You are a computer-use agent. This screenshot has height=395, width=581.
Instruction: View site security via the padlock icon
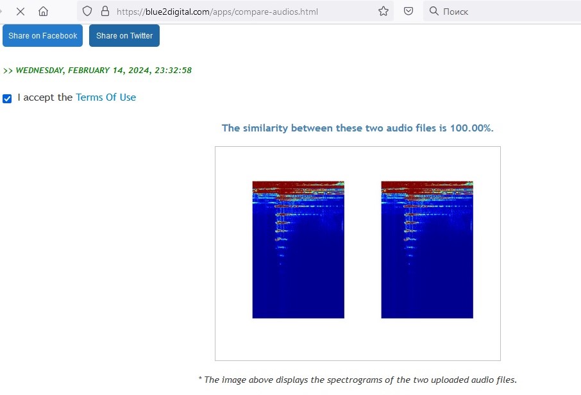click(x=105, y=11)
